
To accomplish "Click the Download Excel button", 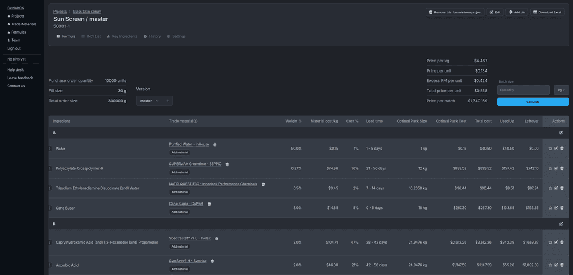I will tap(547, 12).
